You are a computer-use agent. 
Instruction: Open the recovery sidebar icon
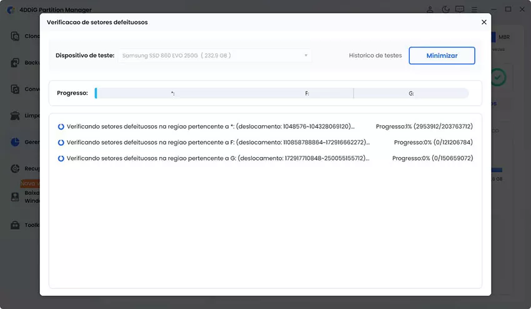tap(15, 168)
